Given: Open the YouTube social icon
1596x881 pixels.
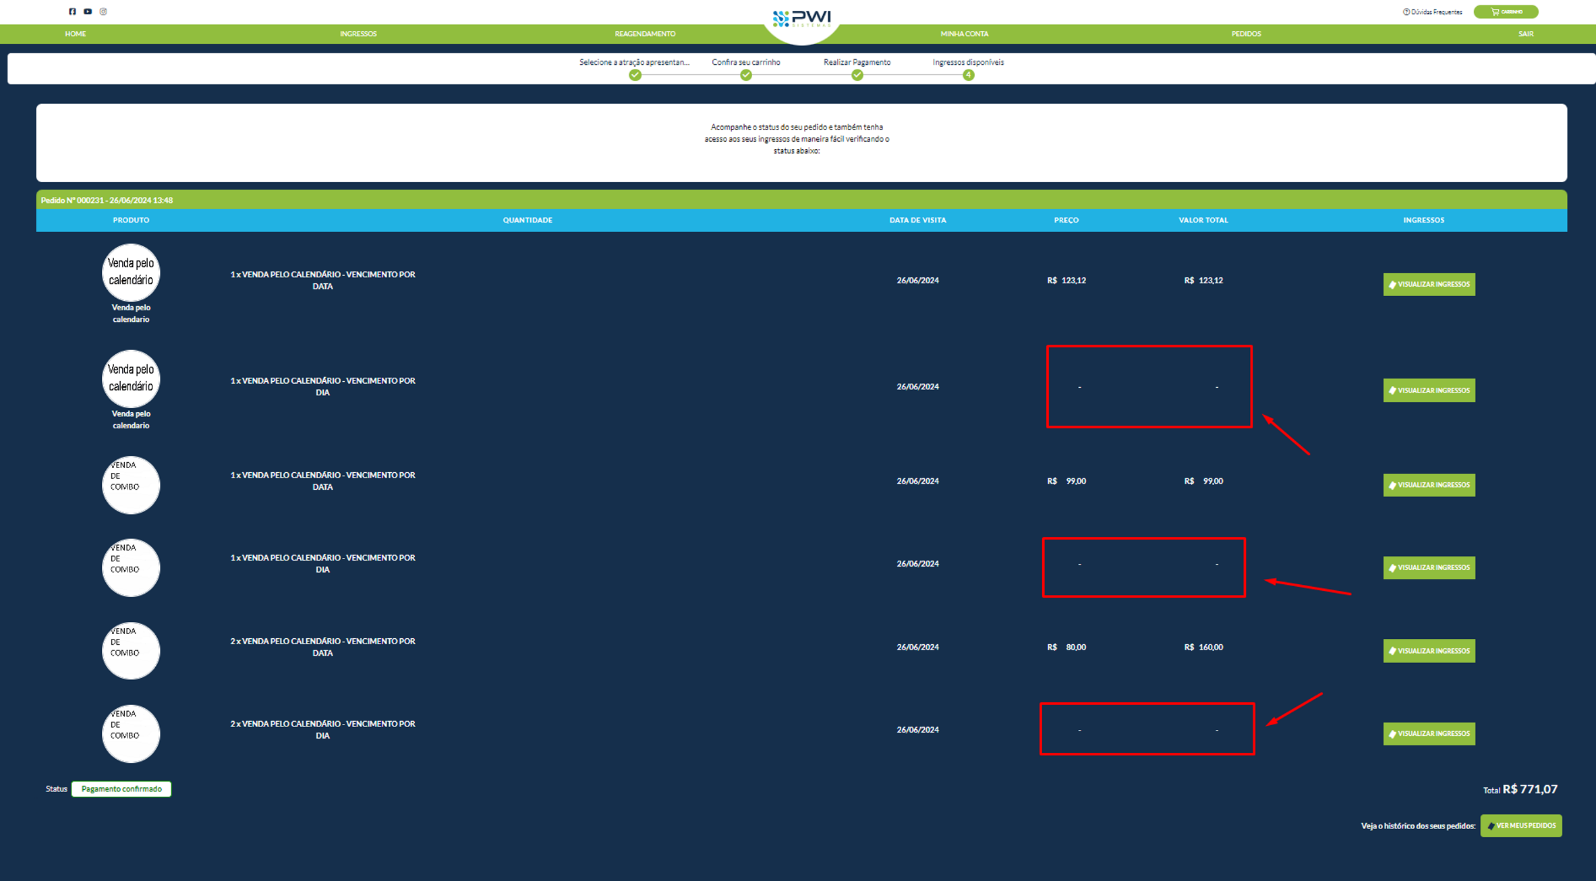Looking at the screenshot, I should click(x=88, y=11).
